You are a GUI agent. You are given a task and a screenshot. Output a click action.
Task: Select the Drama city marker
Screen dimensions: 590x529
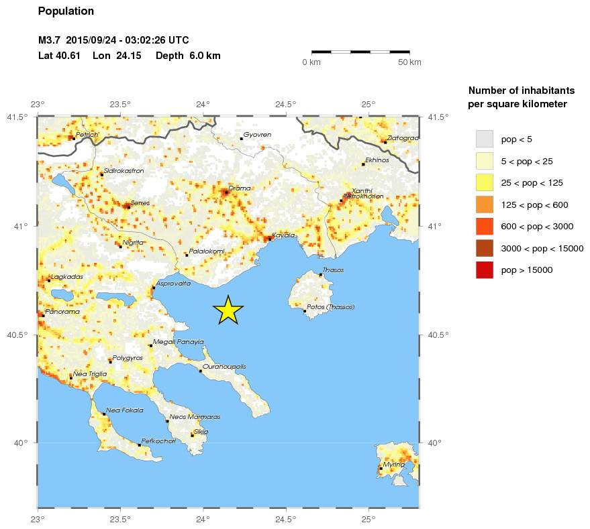tap(226, 192)
